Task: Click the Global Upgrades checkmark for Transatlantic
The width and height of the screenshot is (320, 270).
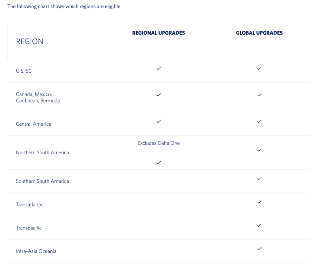Action: coord(259,202)
